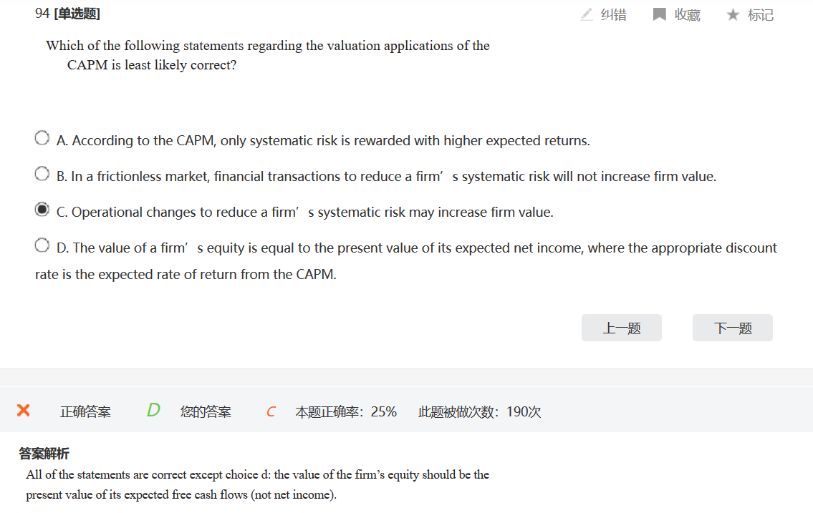813x513 pixels.
Task: Click the orange your-answer letter C
Action: [271, 411]
